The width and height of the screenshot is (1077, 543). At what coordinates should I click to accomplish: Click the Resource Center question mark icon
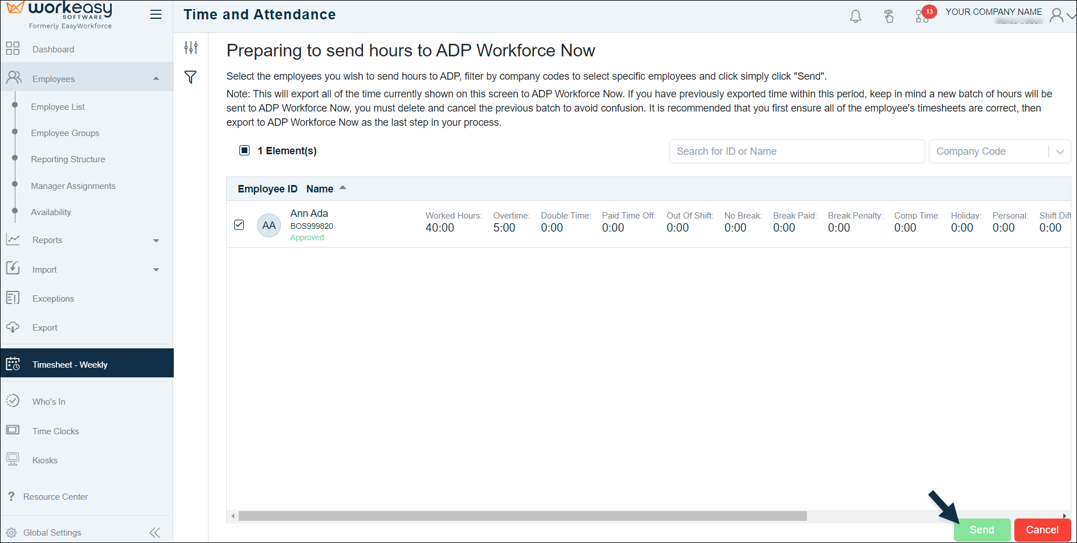(x=11, y=496)
